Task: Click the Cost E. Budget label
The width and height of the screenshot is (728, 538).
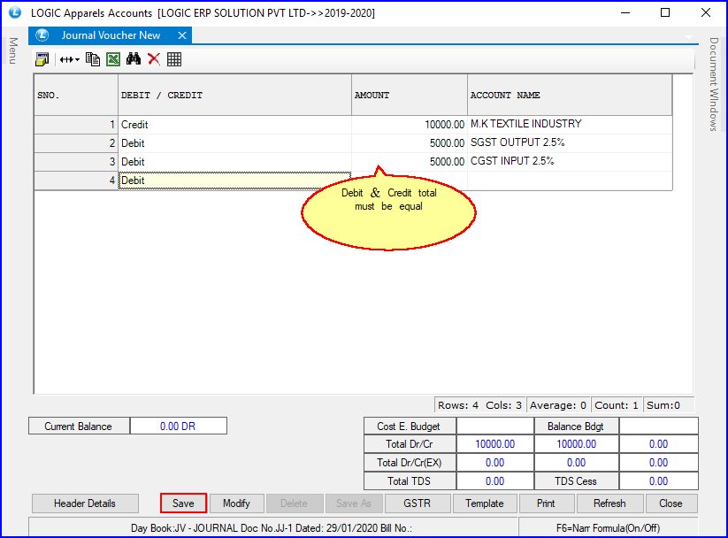Action: [410, 426]
